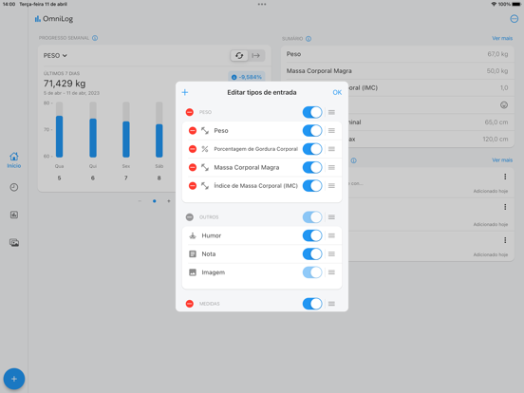This screenshot has width=524, height=393.
Task: Click the -9,584% change badge
Action: point(247,77)
